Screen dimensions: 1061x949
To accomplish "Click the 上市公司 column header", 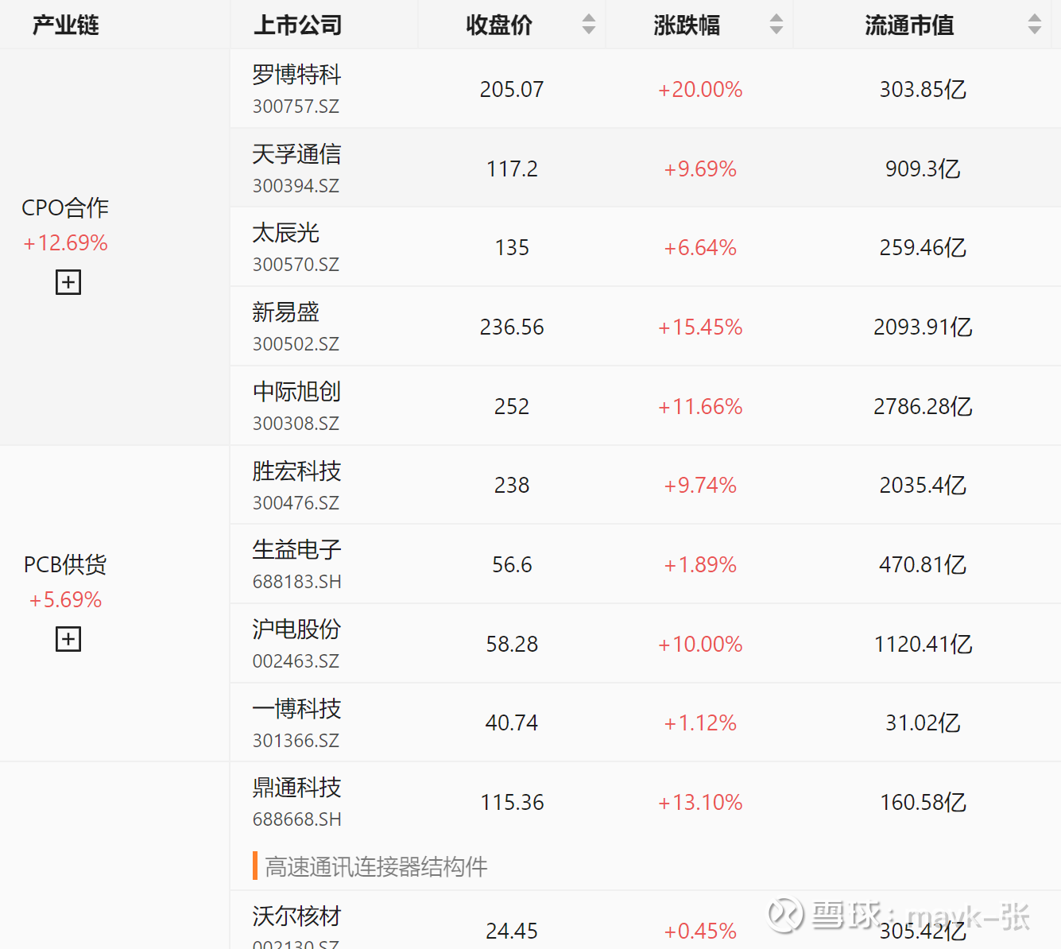I will tap(298, 25).
